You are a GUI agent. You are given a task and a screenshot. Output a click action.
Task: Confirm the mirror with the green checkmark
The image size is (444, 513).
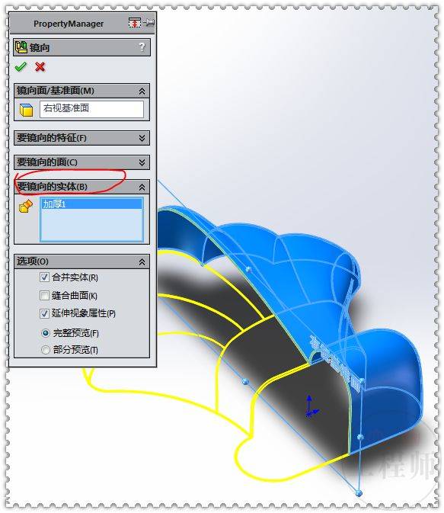[x=21, y=67]
